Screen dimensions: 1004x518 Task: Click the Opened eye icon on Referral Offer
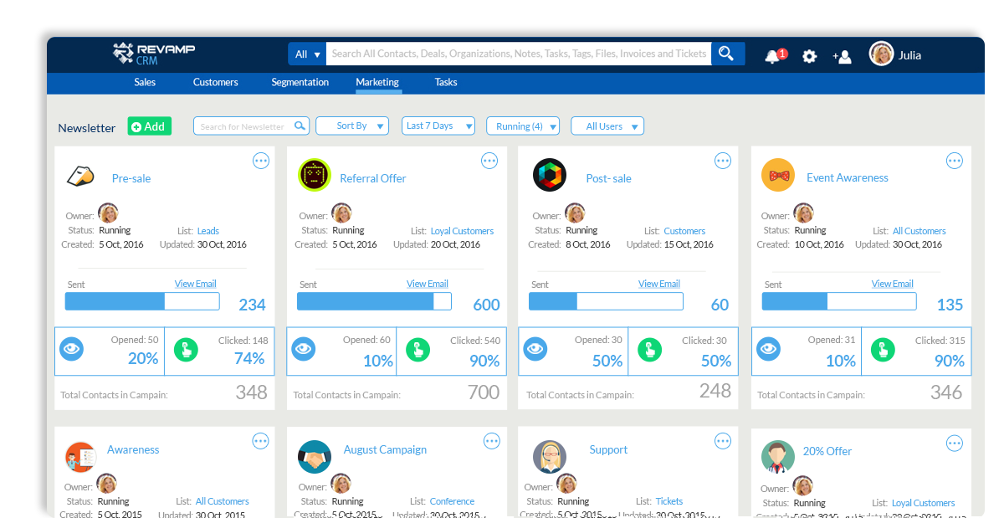tap(304, 350)
